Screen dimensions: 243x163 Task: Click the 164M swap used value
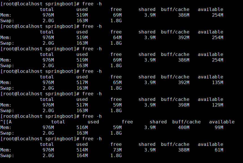[82, 156]
